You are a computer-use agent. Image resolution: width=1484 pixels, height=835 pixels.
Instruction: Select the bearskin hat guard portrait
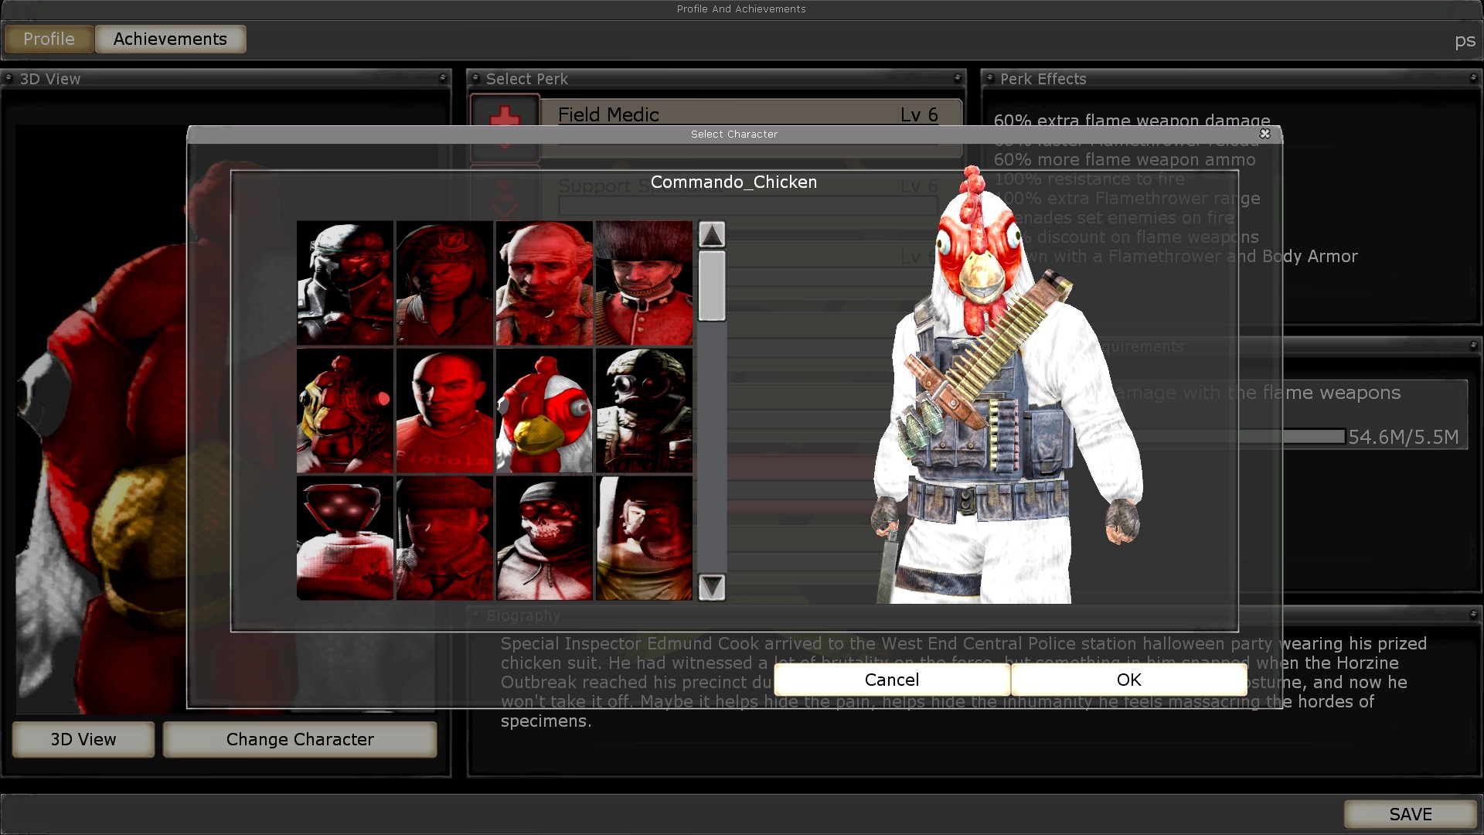(x=644, y=283)
